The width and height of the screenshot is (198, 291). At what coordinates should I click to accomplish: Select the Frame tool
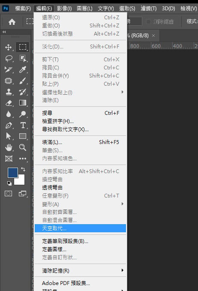tap(9, 159)
